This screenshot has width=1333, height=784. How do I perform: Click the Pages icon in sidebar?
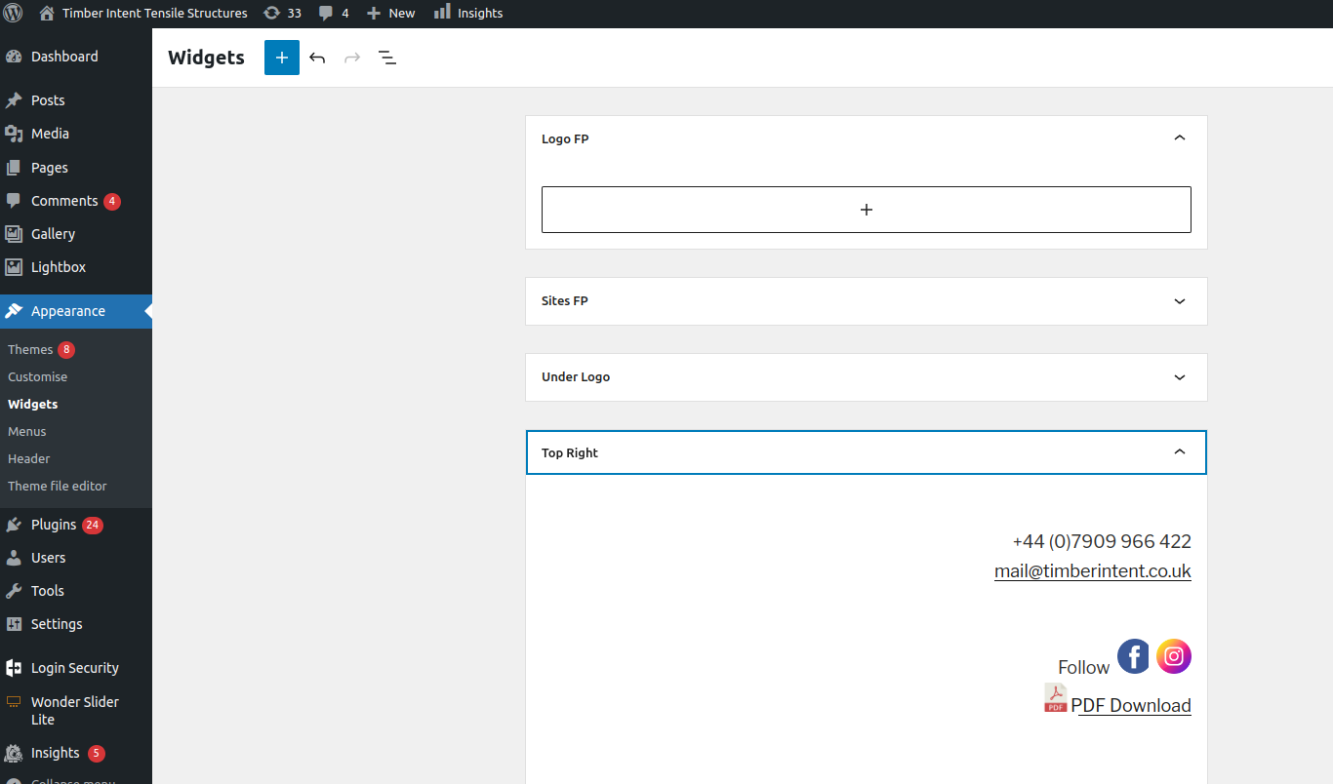14,168
